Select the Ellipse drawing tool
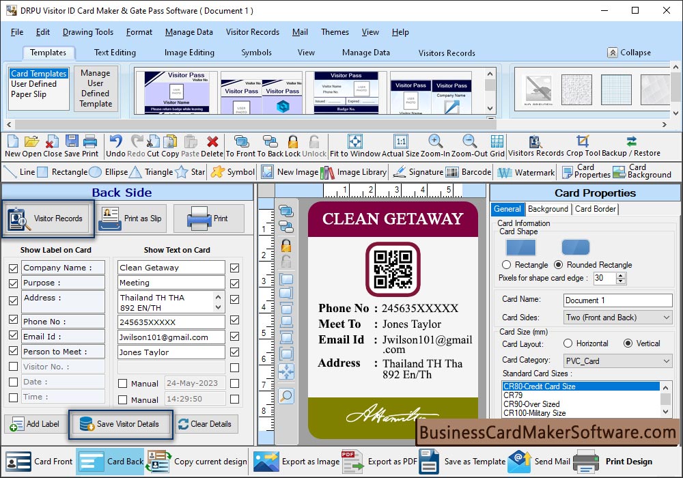Image resolution: width=683 pixels, height=478 pixels. tap(109, 172)
